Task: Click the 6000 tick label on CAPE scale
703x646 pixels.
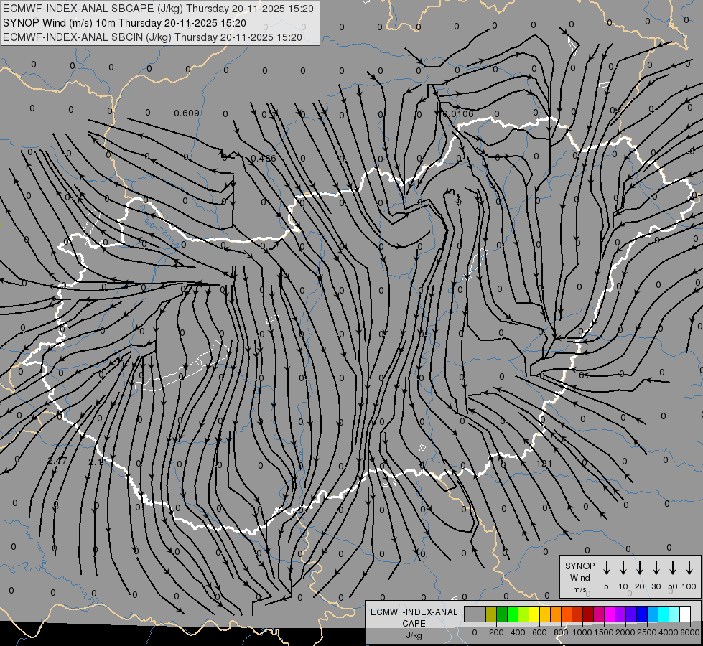Action: click(x=690, y=632)
